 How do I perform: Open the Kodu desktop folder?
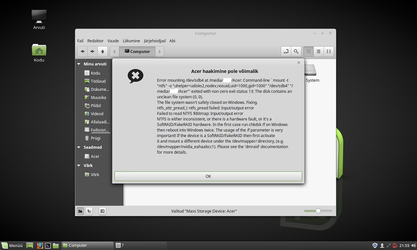[x=39, y=52]
